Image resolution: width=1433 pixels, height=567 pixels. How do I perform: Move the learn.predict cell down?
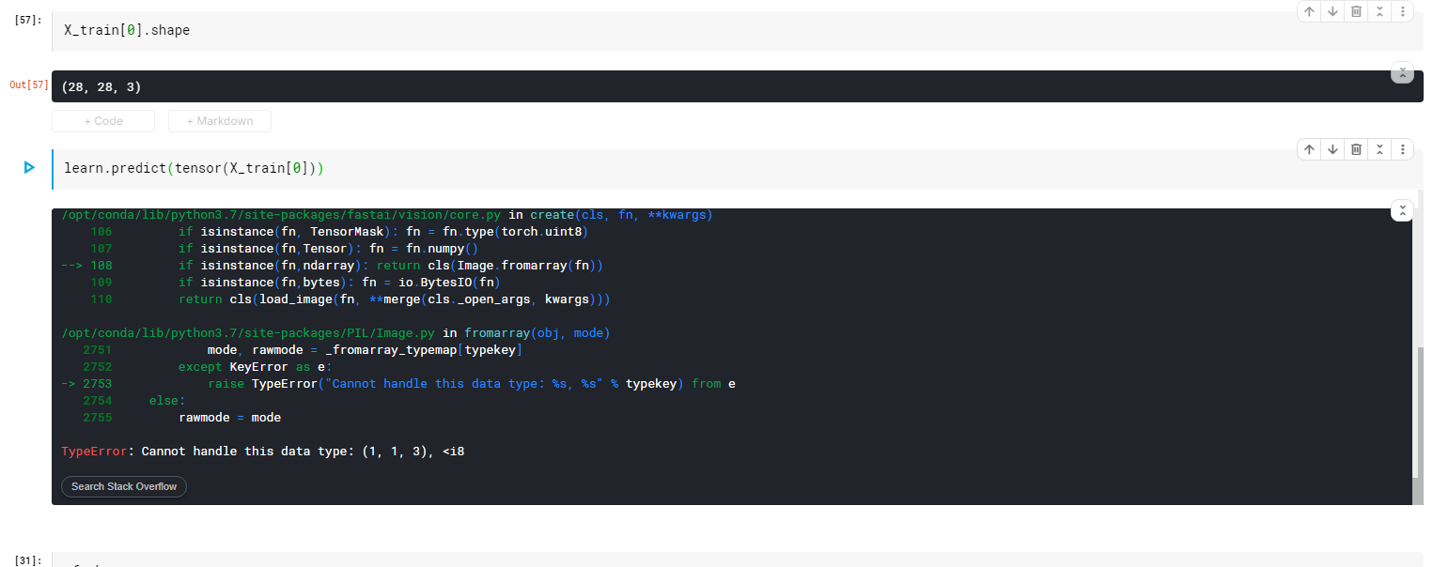[1332, 150]
